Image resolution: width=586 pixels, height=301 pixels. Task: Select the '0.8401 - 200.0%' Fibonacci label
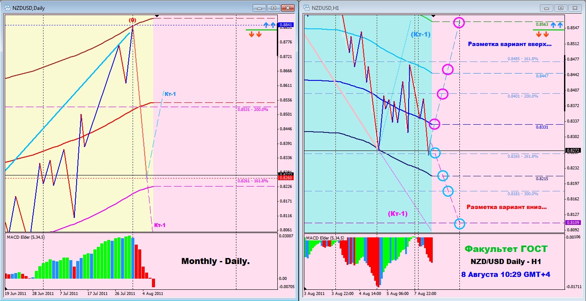pos(522,96)
